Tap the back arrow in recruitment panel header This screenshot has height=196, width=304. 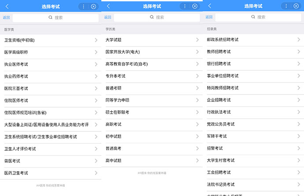[x=210, y=6]
